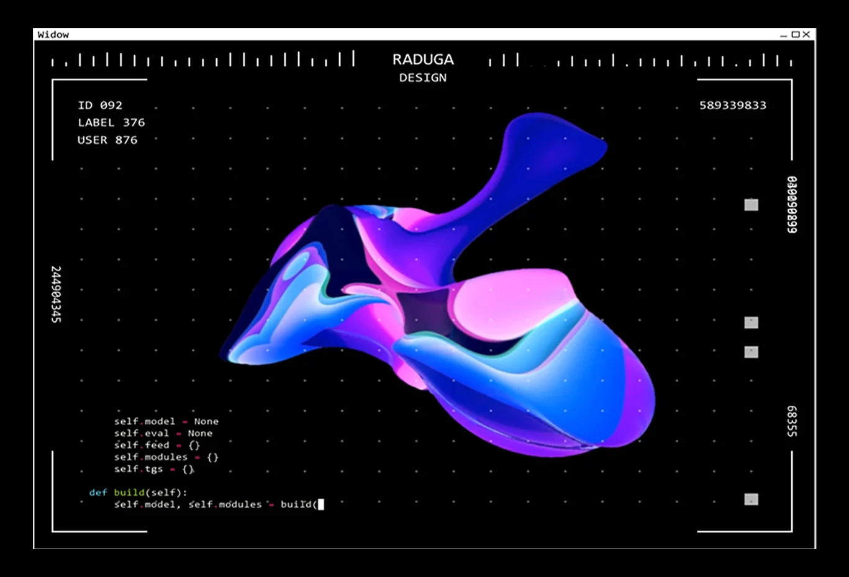Click the second gray square from the top
The height and width of the screenshot is (577, 849).
751,323
